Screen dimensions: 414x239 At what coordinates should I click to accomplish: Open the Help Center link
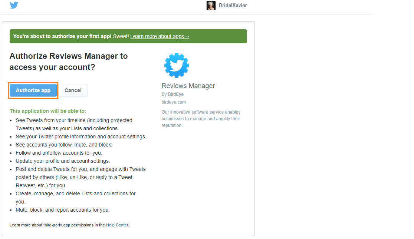117,225
